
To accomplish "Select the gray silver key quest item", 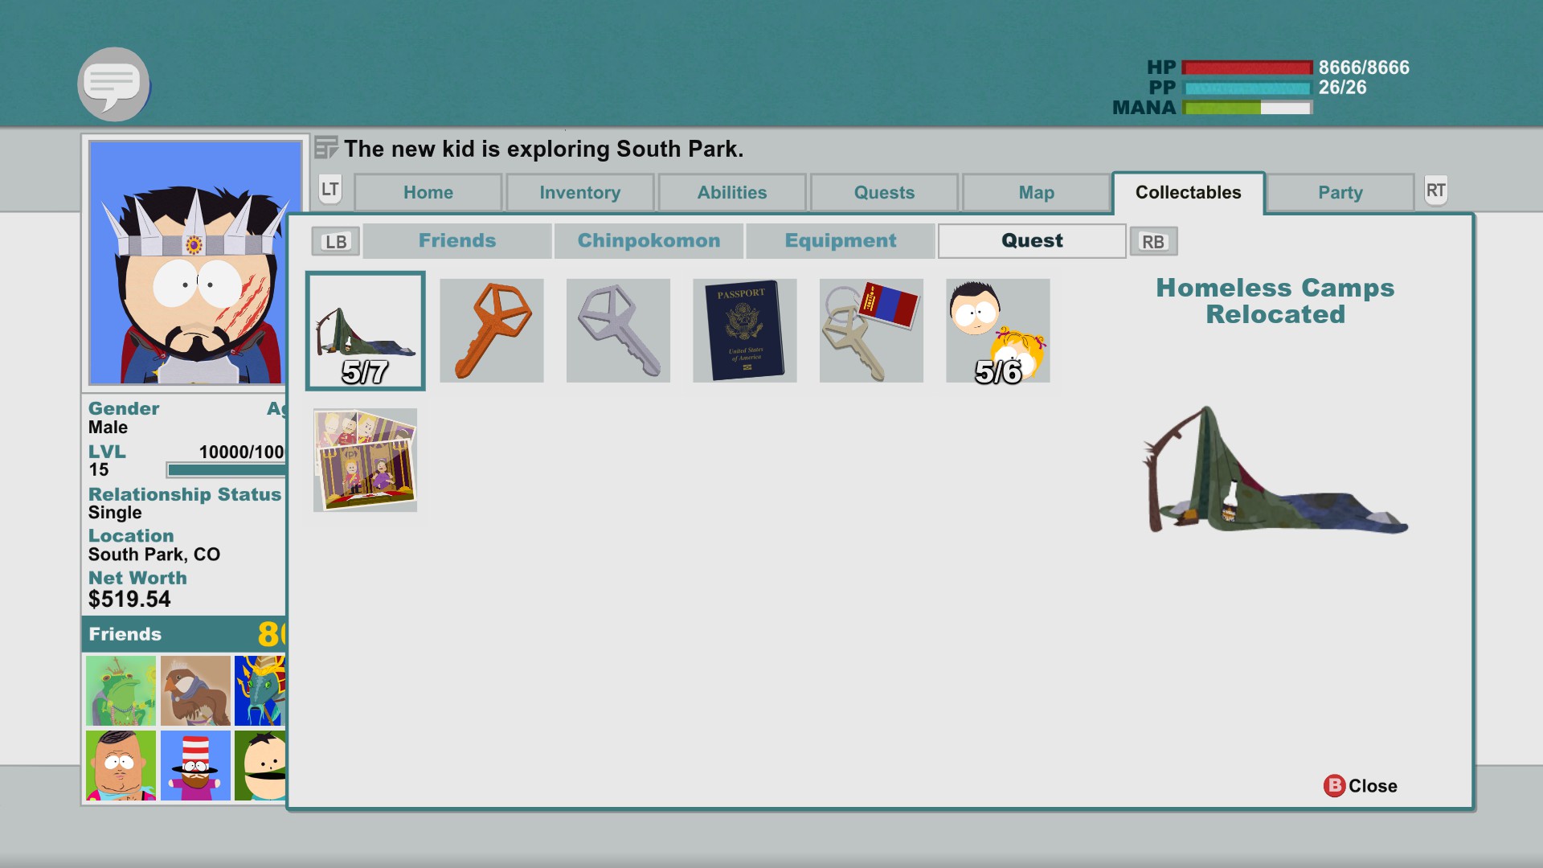I will click(618, 330).
